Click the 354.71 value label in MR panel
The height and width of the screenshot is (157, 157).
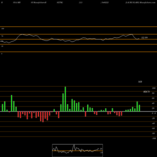[x=146, y=92]
